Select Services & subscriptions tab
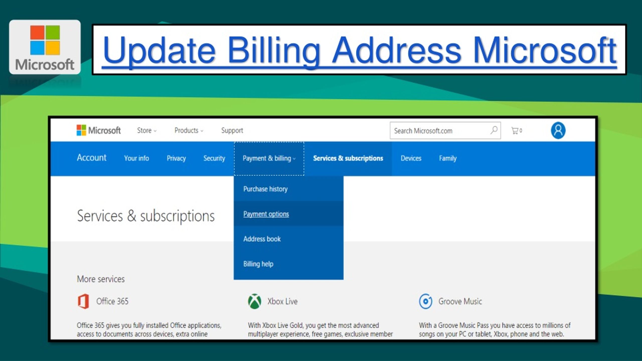Viewport: 642px width, 361px height. 348,158
